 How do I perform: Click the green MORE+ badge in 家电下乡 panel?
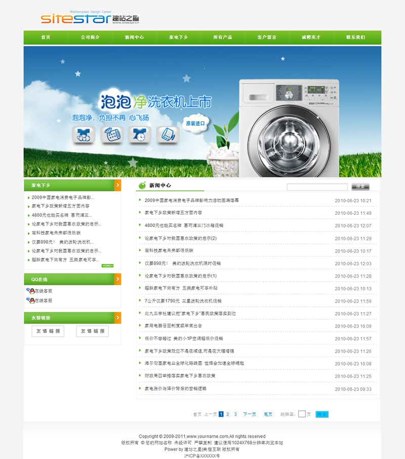click(x=107, y=265)
